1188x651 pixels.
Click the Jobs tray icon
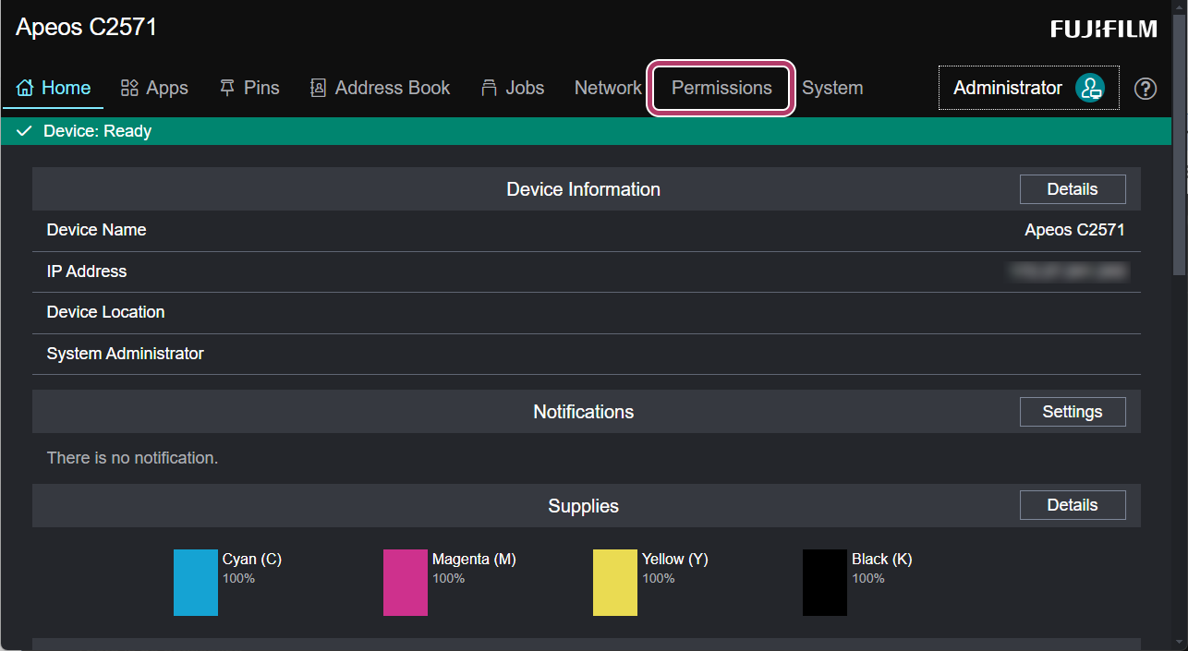(x=490, y=88)
